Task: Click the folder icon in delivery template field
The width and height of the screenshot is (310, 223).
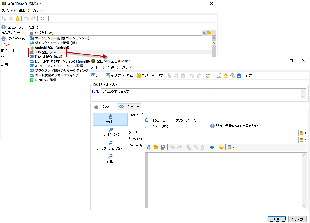Action: 209,33
